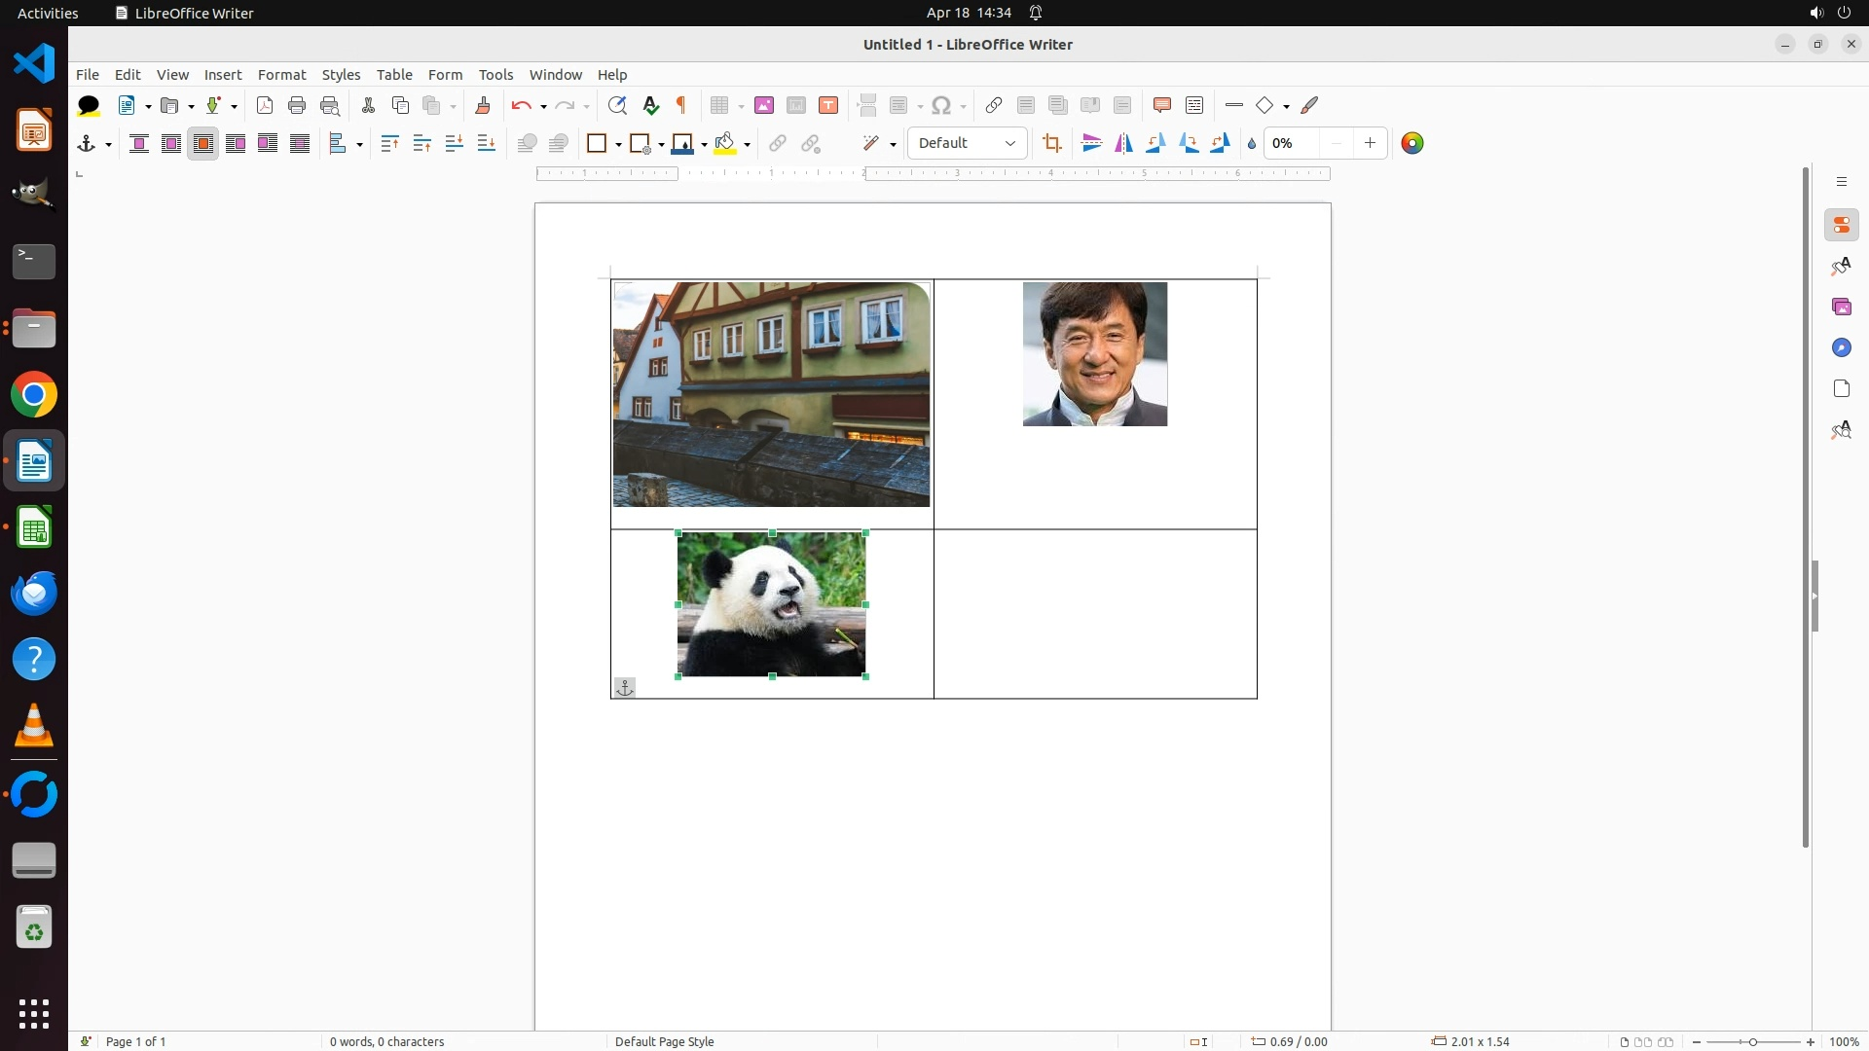Viewport: 1869px width, 1051px height.
Task: Expand the anchor type dropdown arrow
Action: click(x=108, y=144)
